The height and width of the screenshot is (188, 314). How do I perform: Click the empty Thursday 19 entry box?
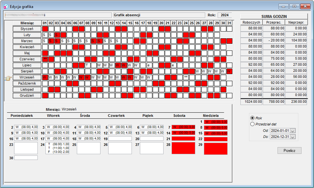pos(120,139)
